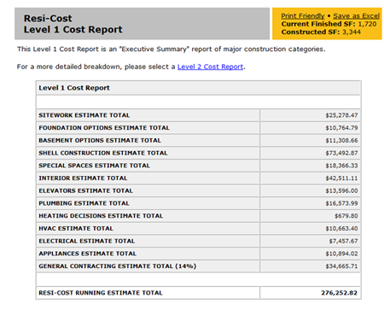Screen dimensions: 384x327
Task: Click the FOUNDATION OPTIONS ESTIMATE TOTAL label
Action: [104, 128]
